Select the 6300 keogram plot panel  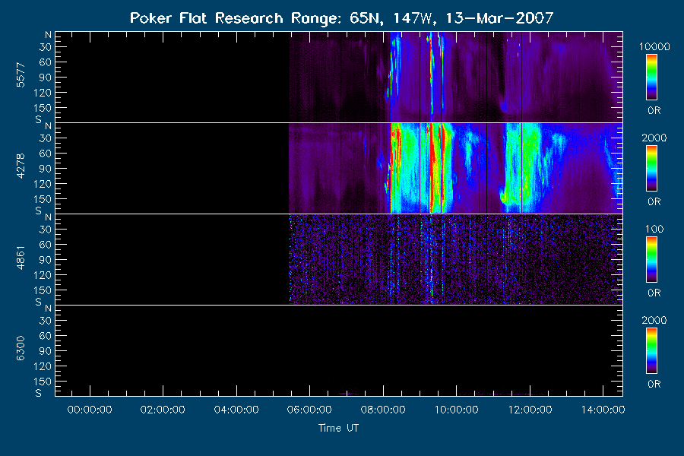pyautogui.click(x=339, y=350)
